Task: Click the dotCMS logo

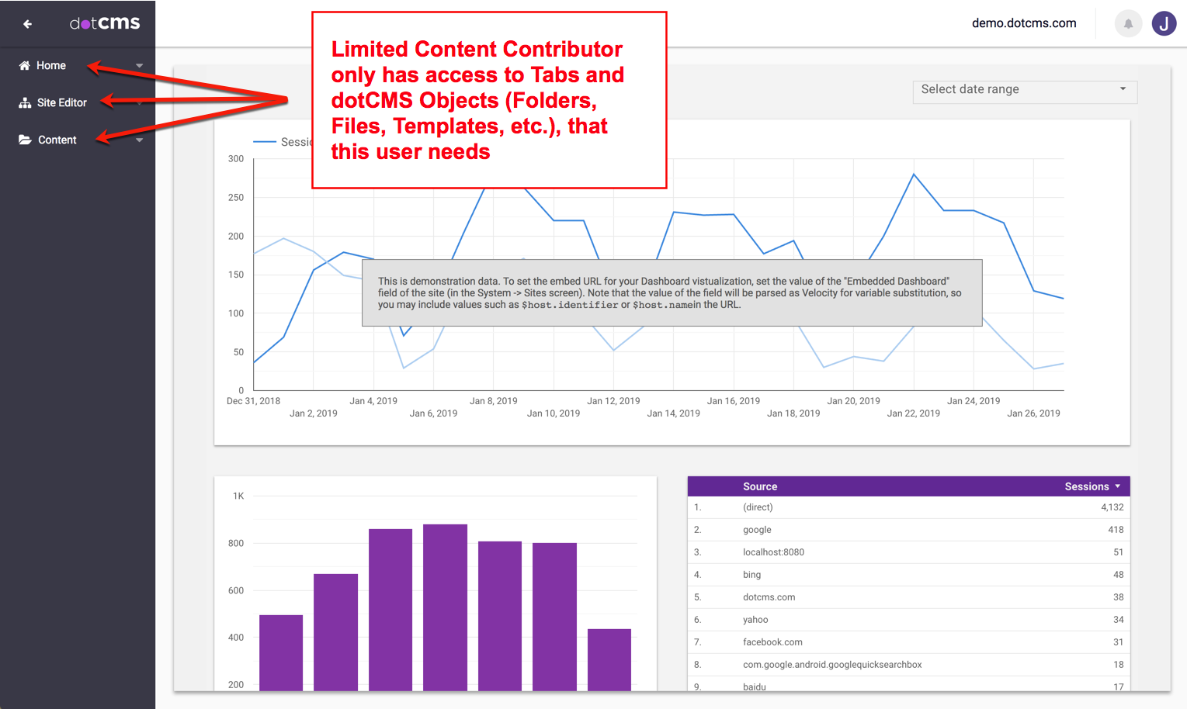Action: pos(105,23)
